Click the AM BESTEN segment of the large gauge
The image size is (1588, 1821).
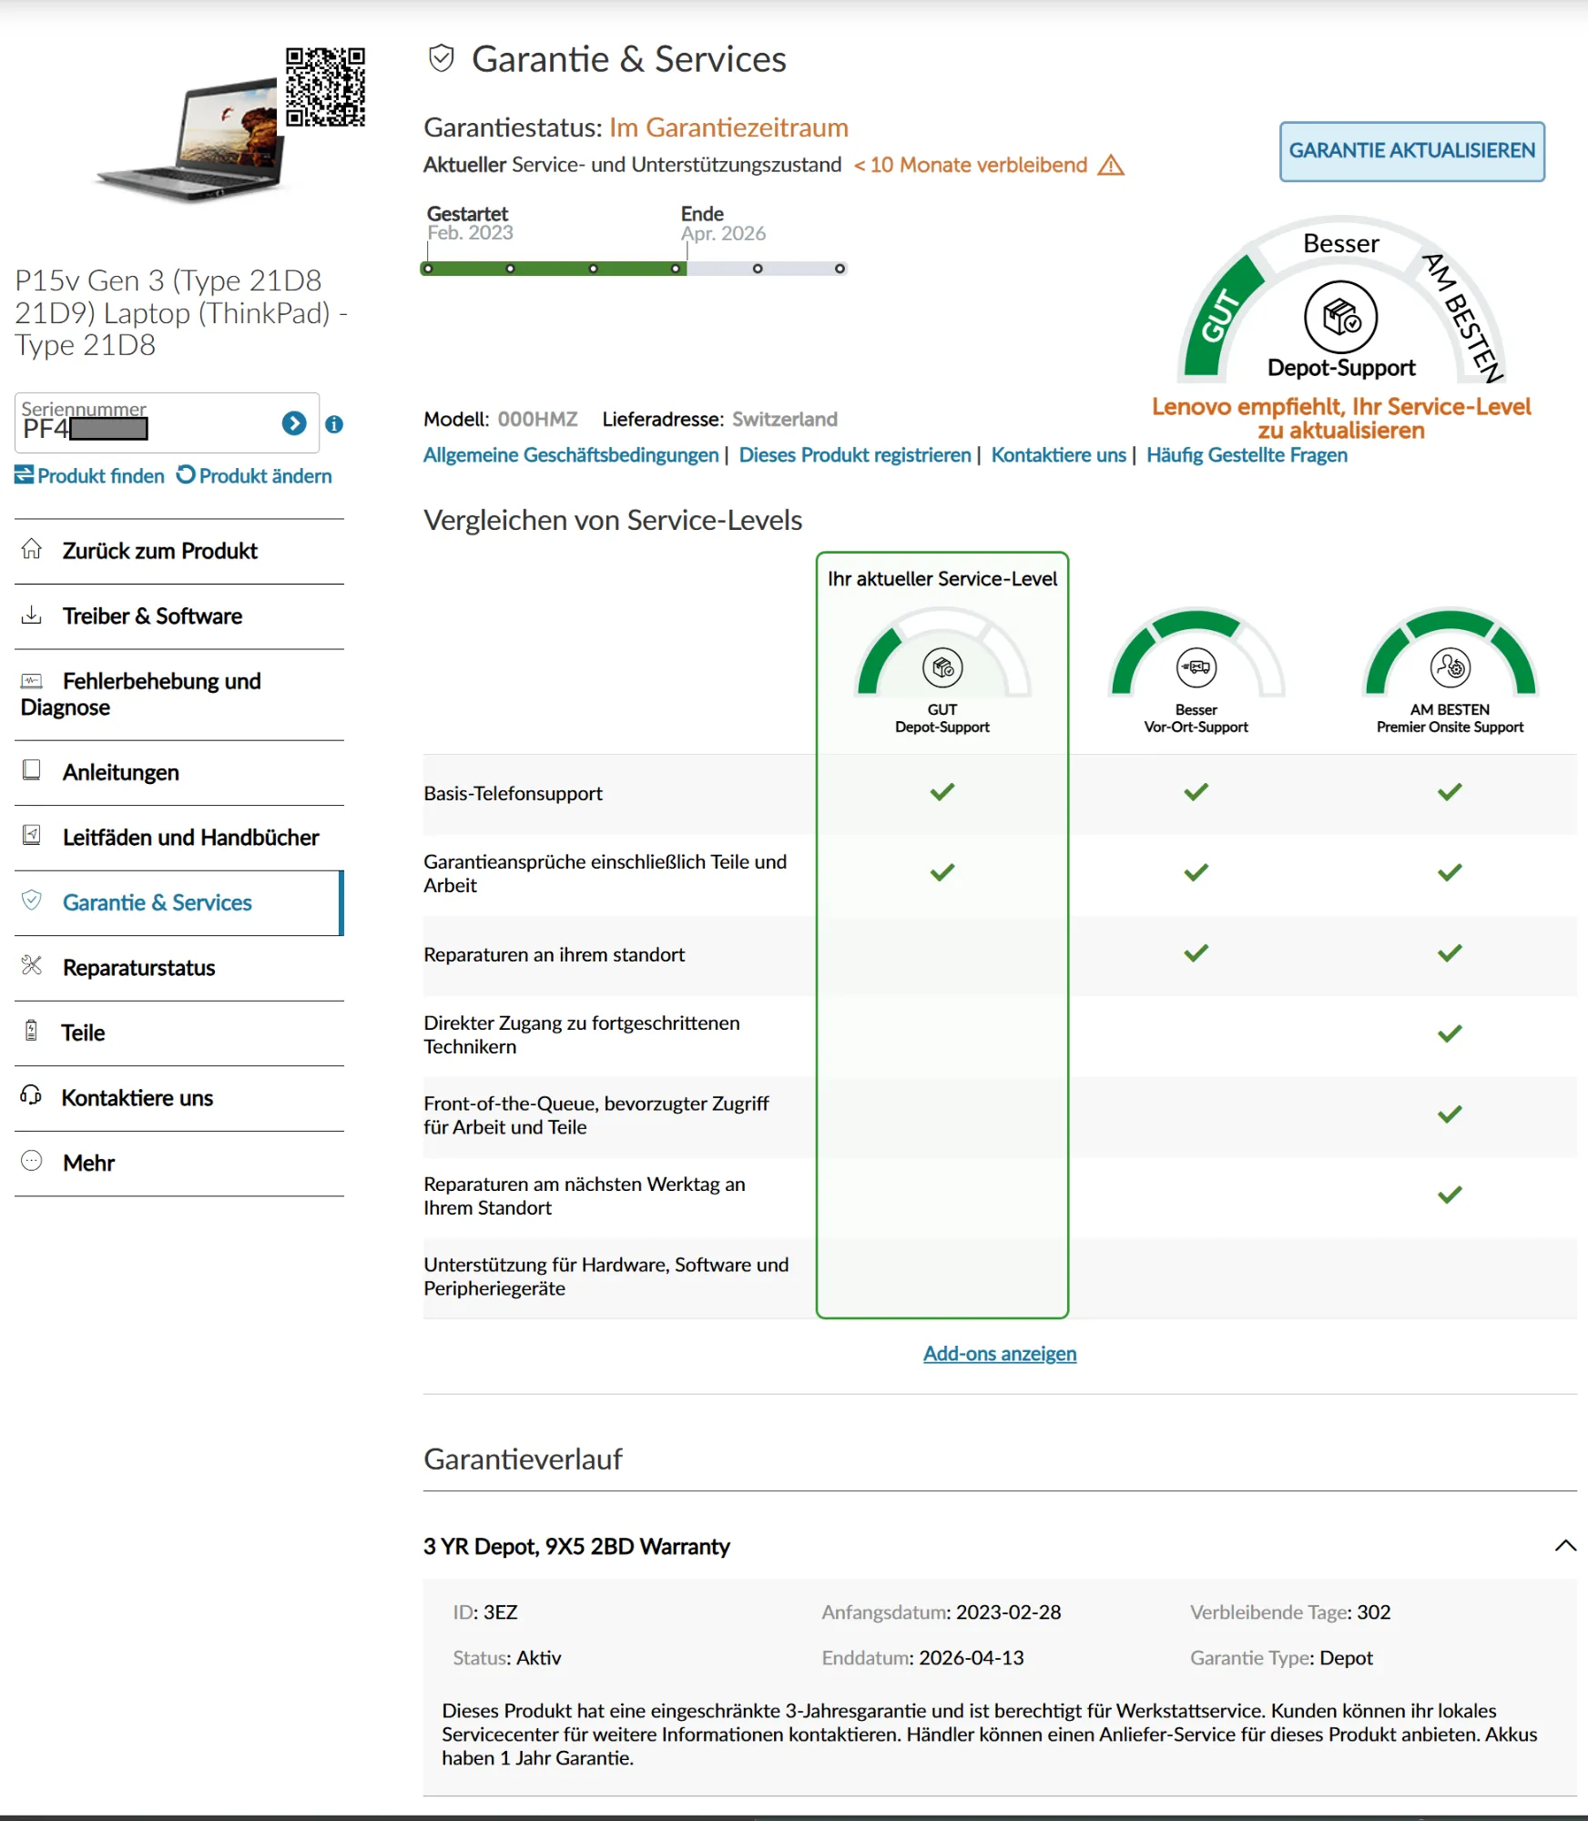tap(1462, 317)
